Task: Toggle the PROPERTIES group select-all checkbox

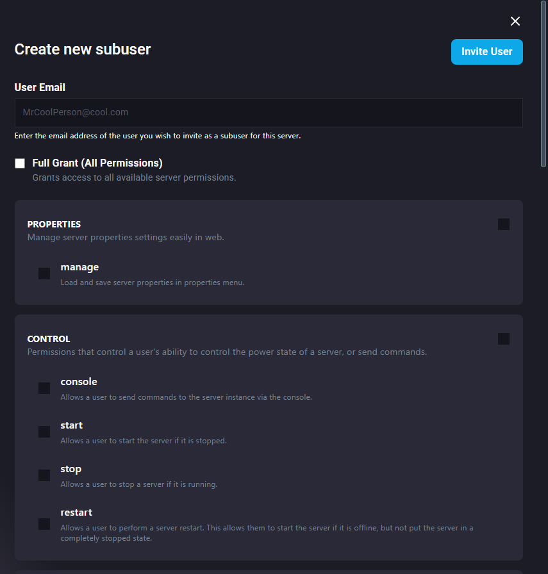Action: click(504, 224)
